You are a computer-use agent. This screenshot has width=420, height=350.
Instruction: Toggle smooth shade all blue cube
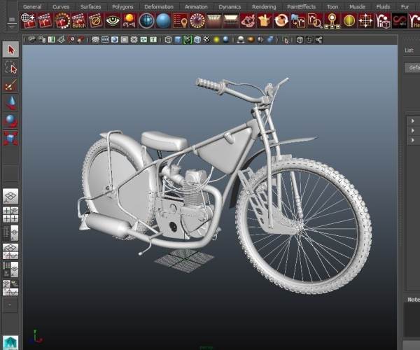tap(178, 40)
